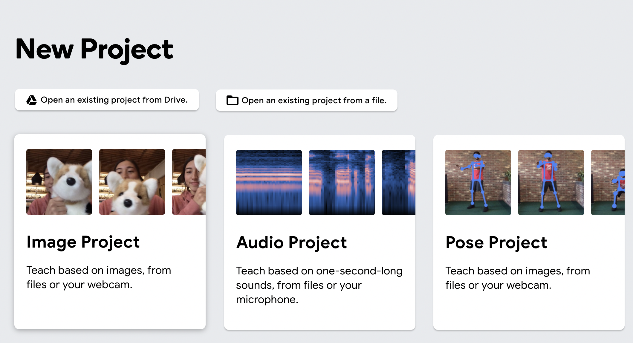Click the New Project heading
Viewport: 633px width, 343px height.
(94, 49)
